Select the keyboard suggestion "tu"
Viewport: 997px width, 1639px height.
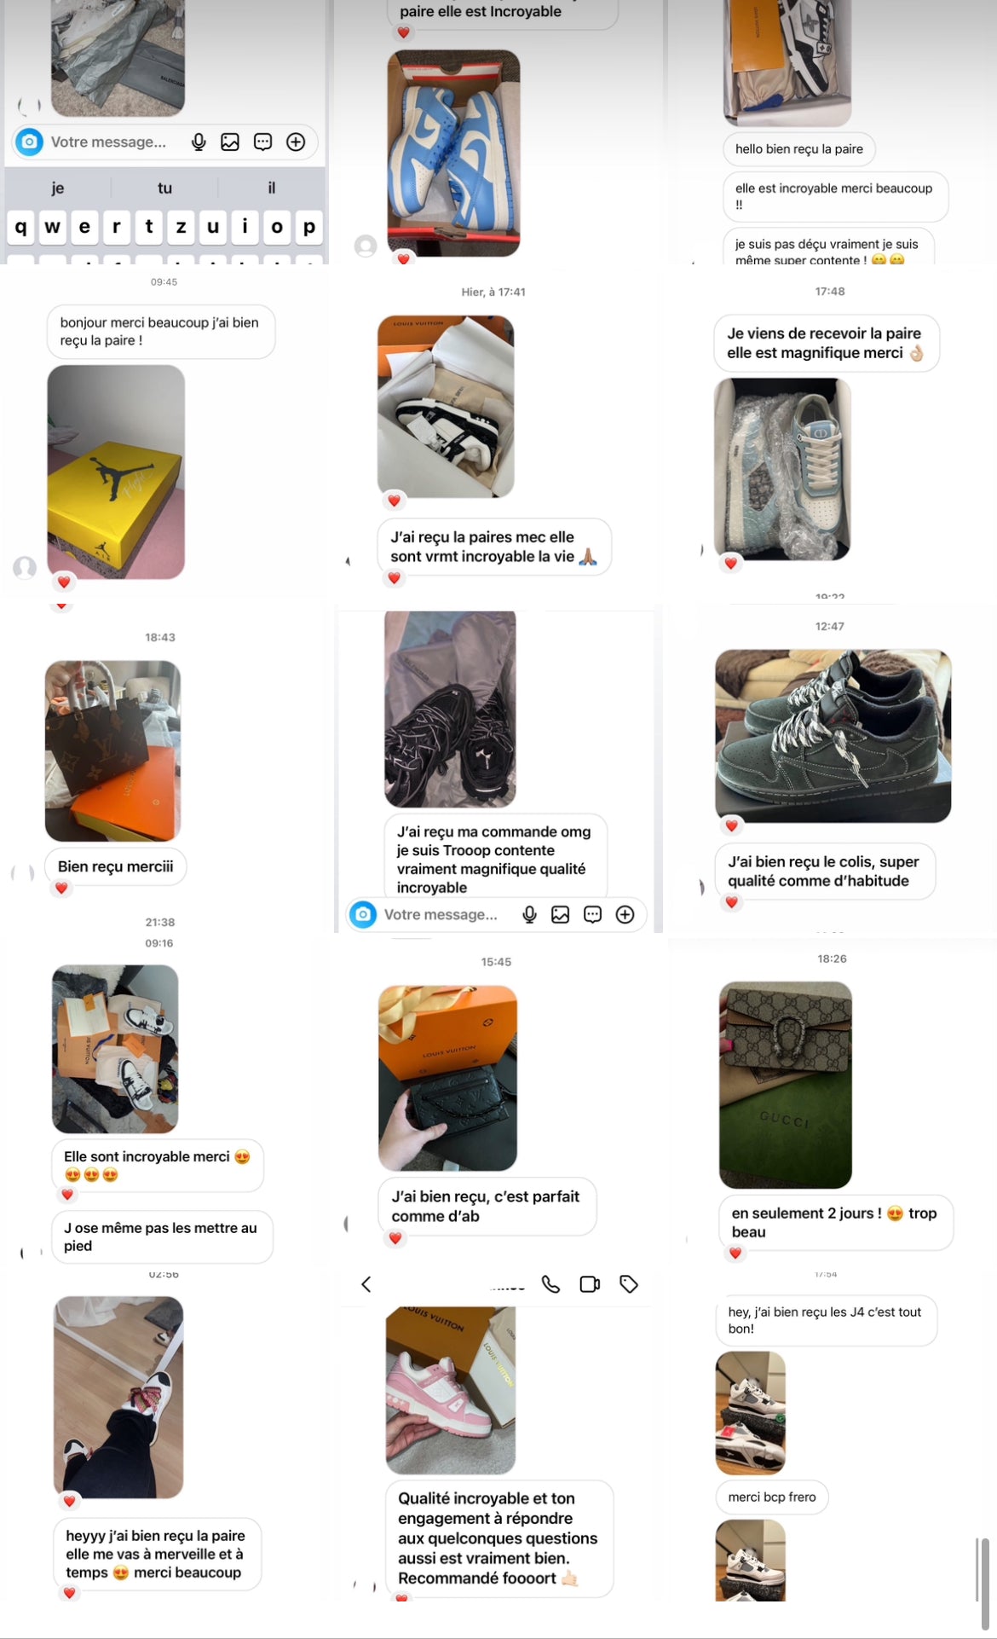(164, 188)
